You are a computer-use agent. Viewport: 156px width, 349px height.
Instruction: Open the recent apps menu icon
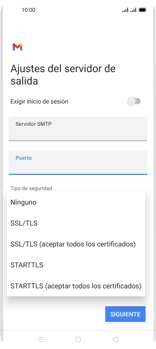click(41, 339)
